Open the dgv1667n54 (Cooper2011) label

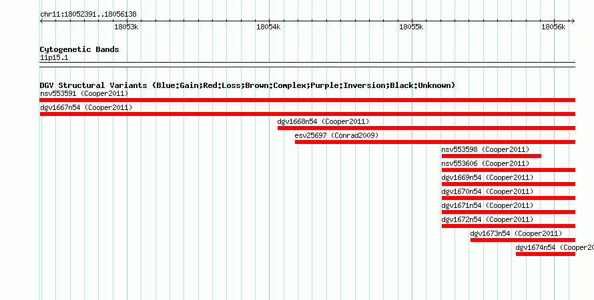tap(86, 107)
